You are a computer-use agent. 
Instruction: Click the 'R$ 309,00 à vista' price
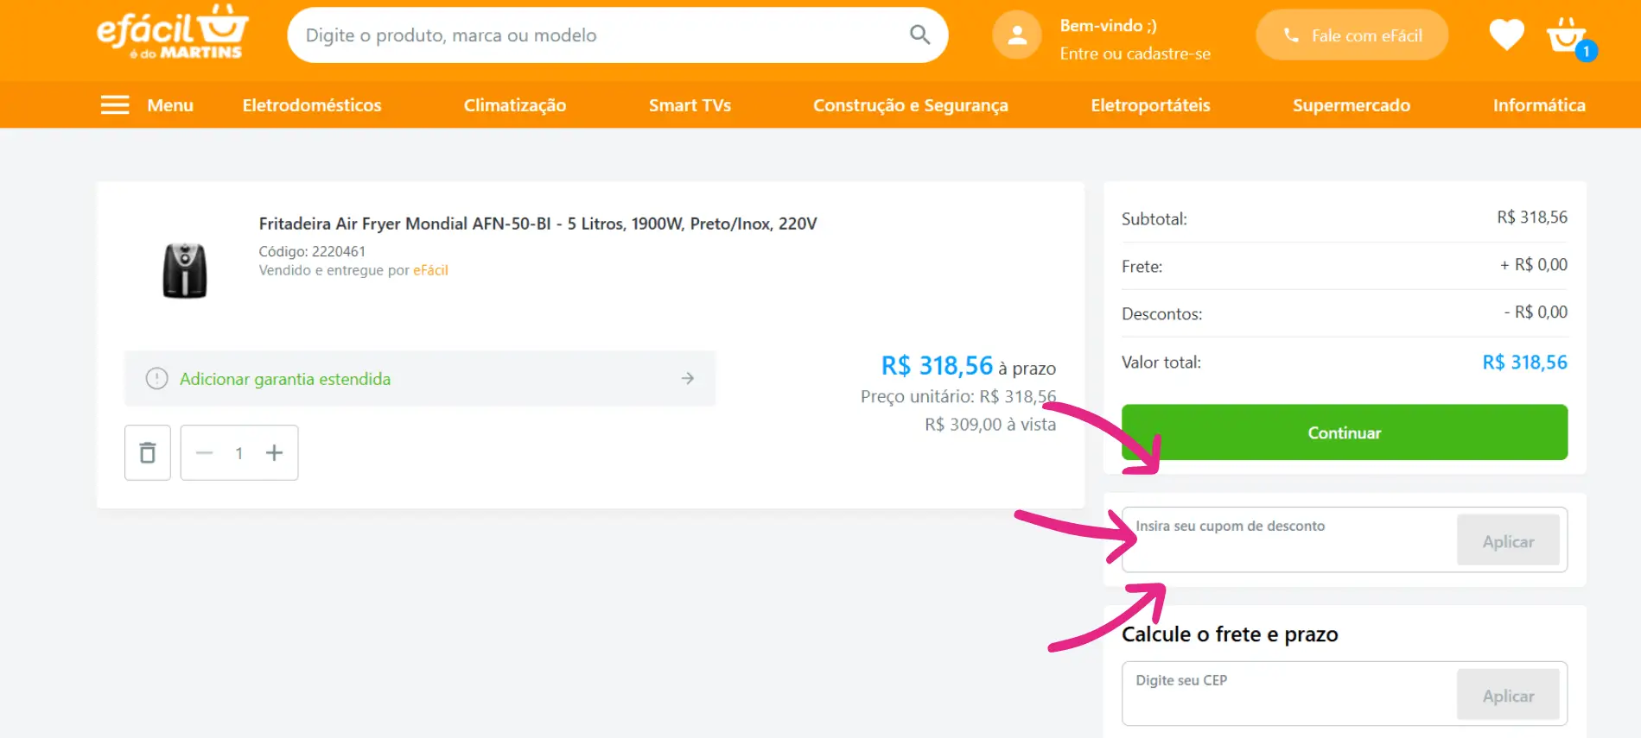point(990,425)
